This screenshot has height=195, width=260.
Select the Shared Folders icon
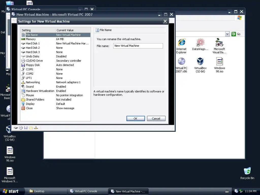click(x=23, y=100)
